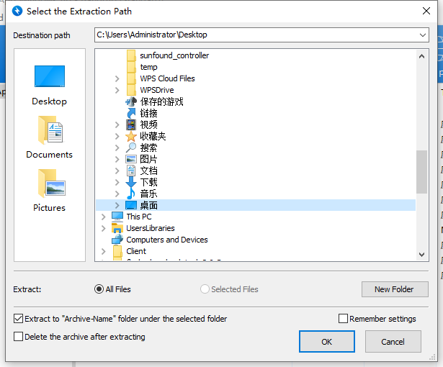Click the 视频 videos film icon
Image resolution: width=443 pixels, height=367 pixels.
pyautogui.click(x=131, y=124)
